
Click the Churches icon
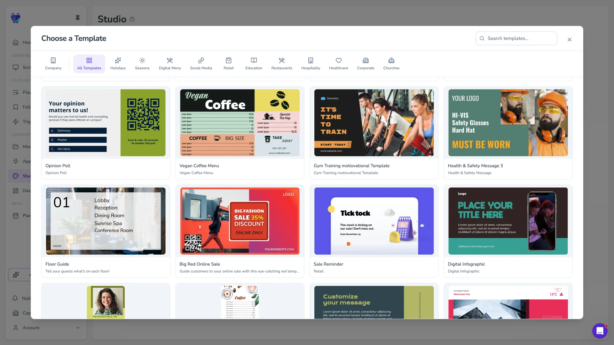click(x=391, y=60)
